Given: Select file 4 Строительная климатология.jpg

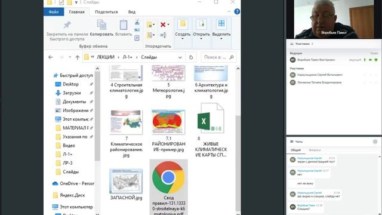Looking at the screenshot, I should [x=126, y=82].
